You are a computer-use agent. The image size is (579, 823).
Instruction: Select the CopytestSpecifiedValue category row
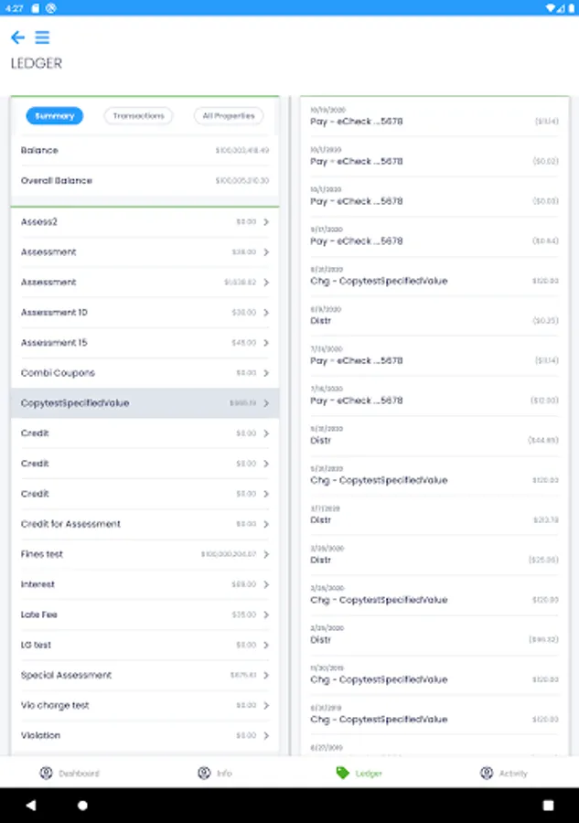145,403
